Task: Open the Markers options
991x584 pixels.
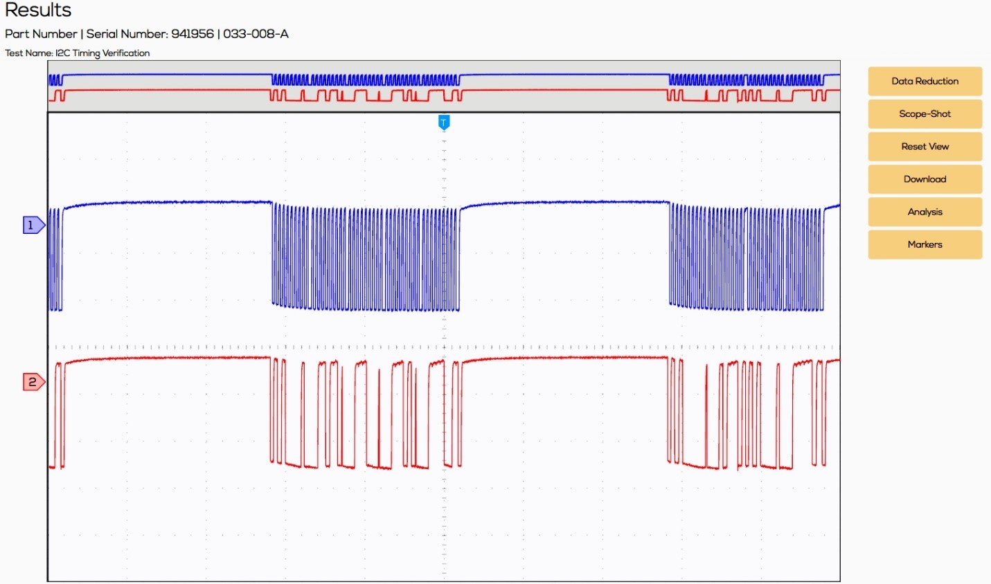Action: coord(925,244)
